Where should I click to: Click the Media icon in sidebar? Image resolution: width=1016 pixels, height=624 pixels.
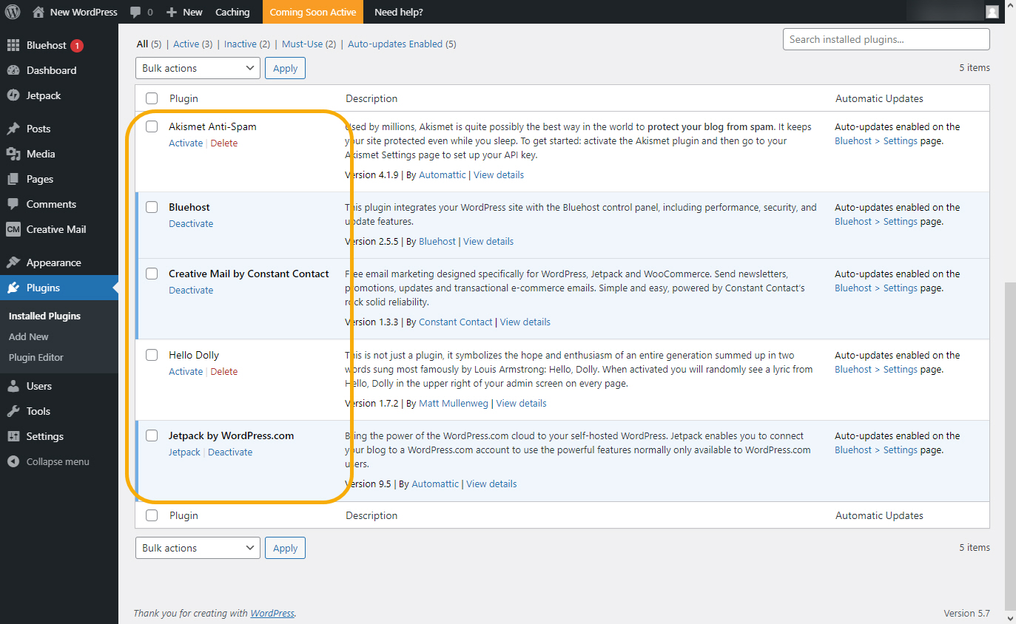coord(13,154)
